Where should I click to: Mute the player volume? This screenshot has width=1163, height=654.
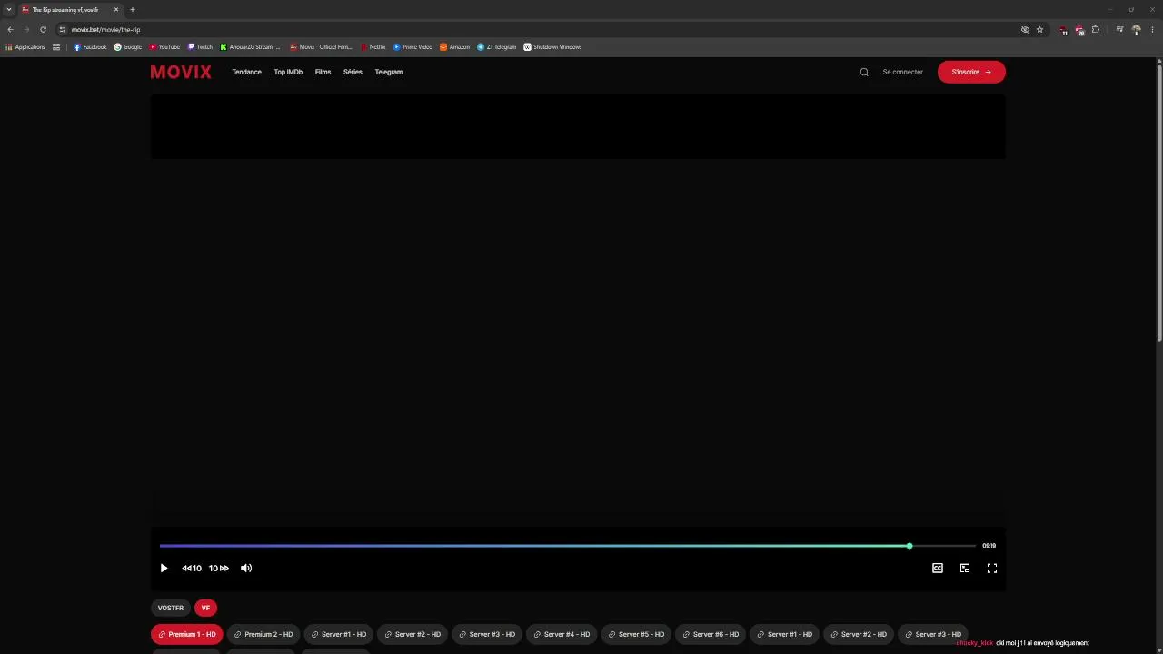point(246,568)
